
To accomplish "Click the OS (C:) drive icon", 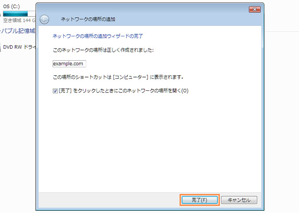I will (1, 13).
